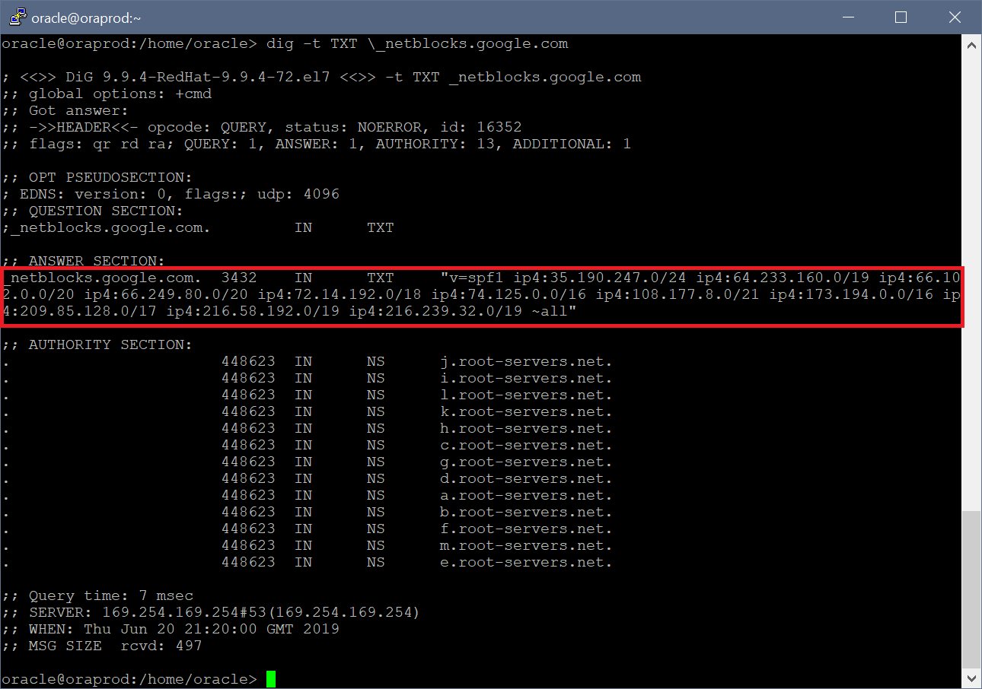Image resolution: width=982 pixels, height=689 pixels.
Task: Click 'd.root-servers.net.' nameserver
Action: pos(527,478)
